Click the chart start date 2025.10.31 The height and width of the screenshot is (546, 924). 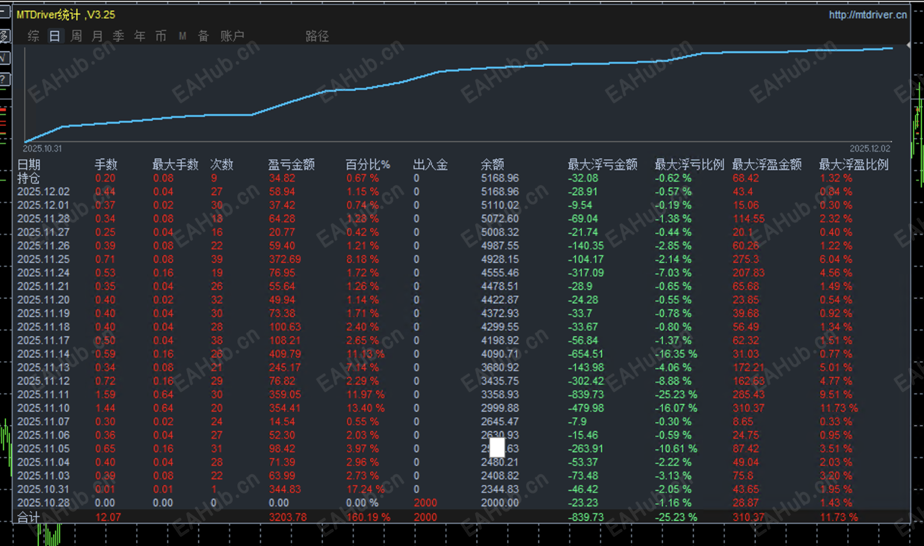pyautogui.click(x=42, y=148)
